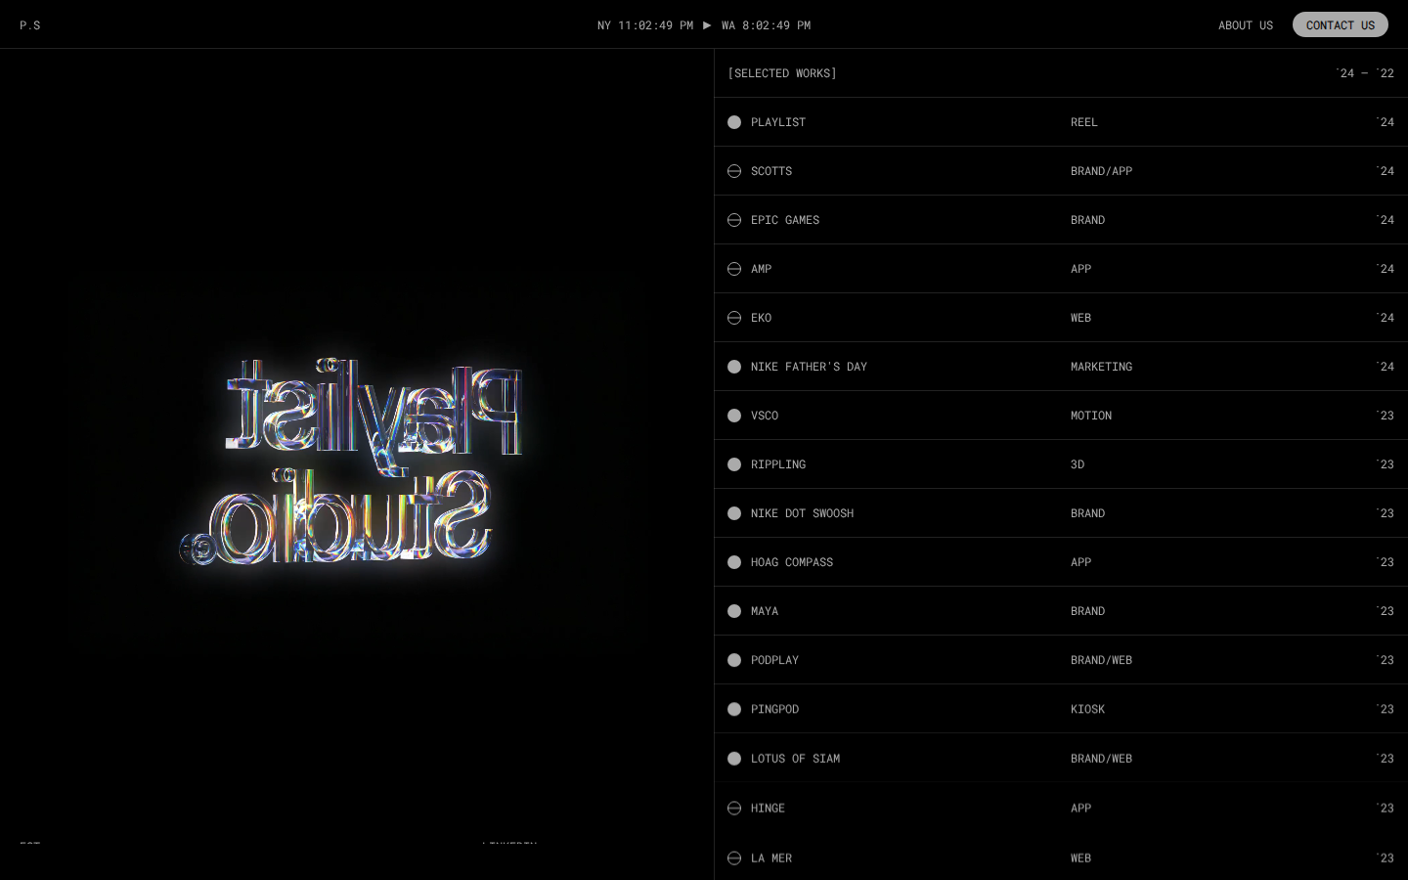Open the NIKE DOT SWOOSH project

coord(1061,513)
